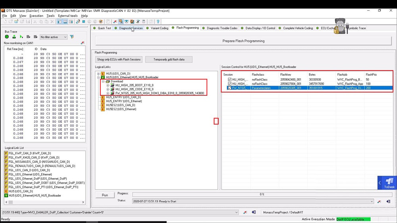The image size is (397, 223).
Task: Click the 30330930 bytes cell
Action: click(315, 80)
